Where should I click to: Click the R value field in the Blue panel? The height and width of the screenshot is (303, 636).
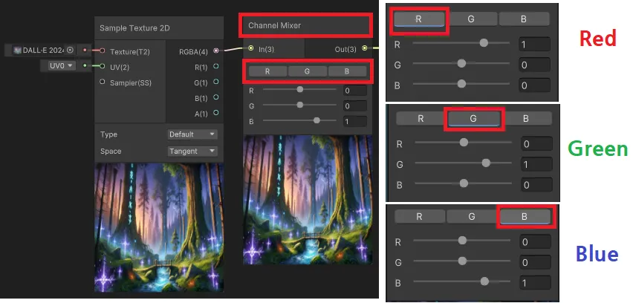coord(536,242)
